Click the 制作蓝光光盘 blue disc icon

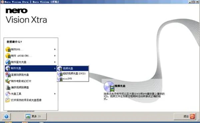pyautogui.click(x=8, y=62)
